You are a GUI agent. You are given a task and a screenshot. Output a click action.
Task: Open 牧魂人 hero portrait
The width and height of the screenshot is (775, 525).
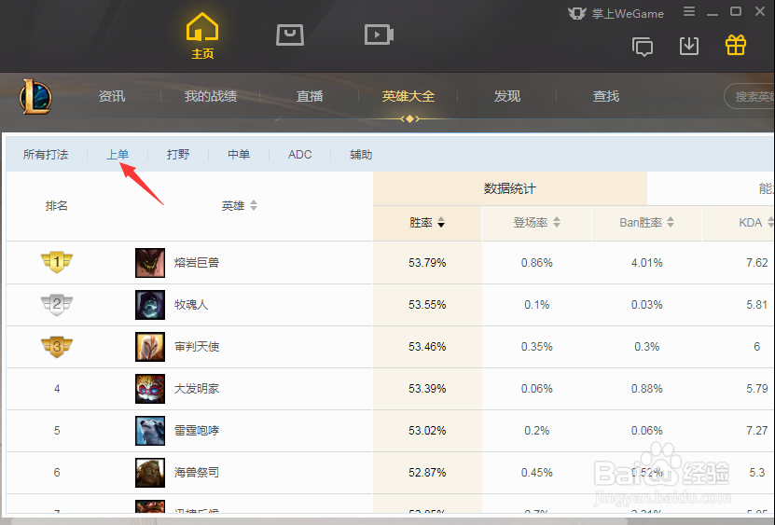[150, 305]
